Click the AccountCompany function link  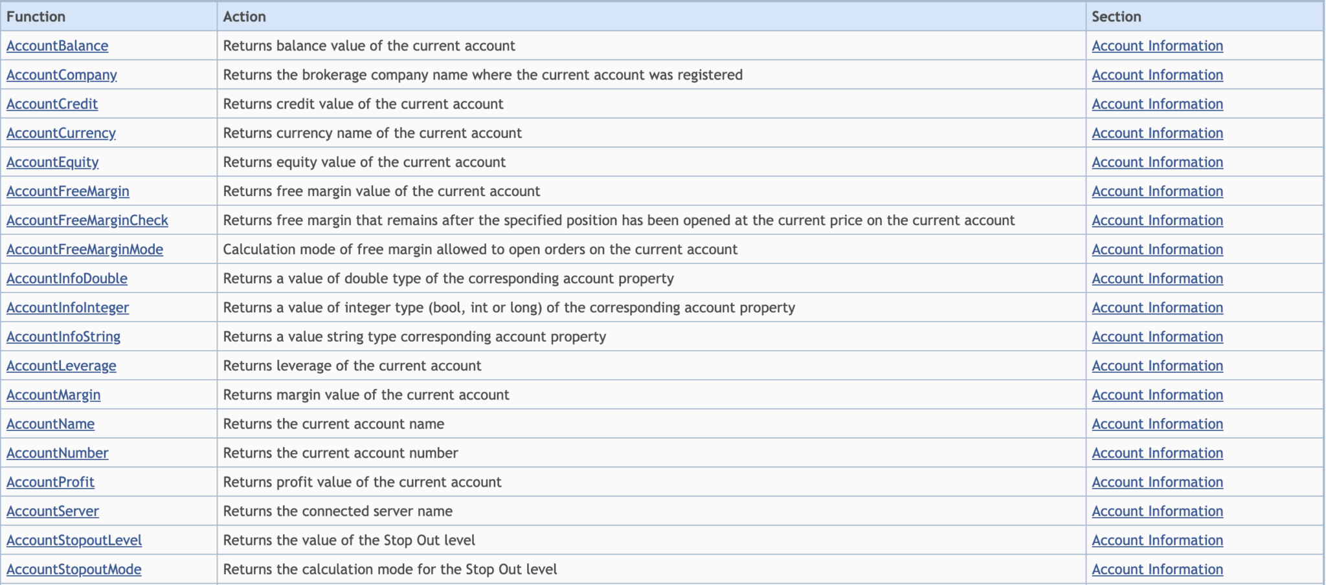[x=62, y=75]
